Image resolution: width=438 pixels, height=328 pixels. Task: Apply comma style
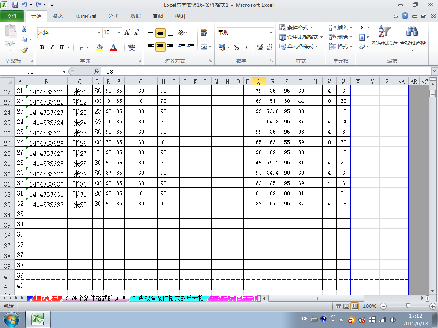(x=246, y=47)
